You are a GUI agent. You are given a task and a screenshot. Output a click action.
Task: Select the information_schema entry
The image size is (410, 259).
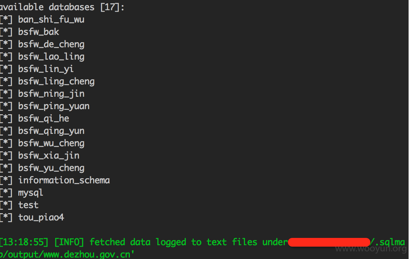(x=64, y=180)
